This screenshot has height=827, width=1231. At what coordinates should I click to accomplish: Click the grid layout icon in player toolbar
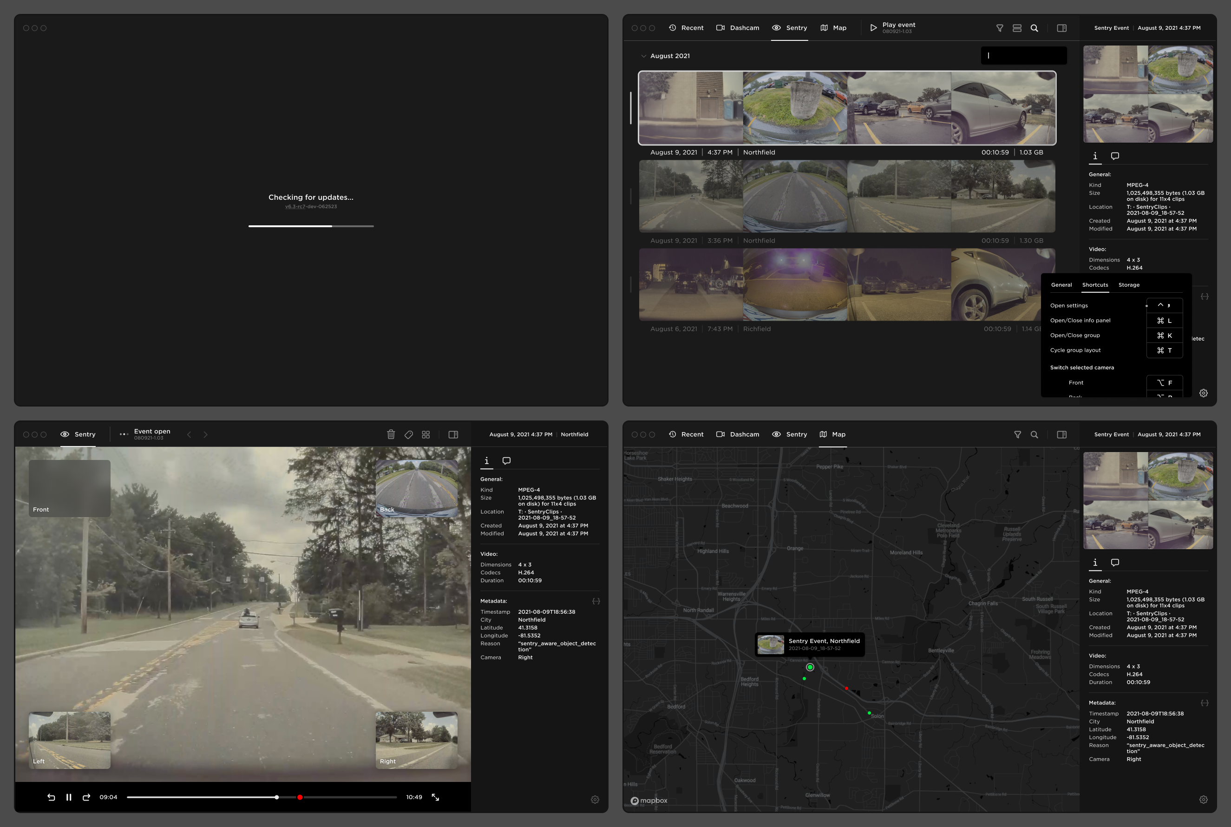tap(426, 434)
